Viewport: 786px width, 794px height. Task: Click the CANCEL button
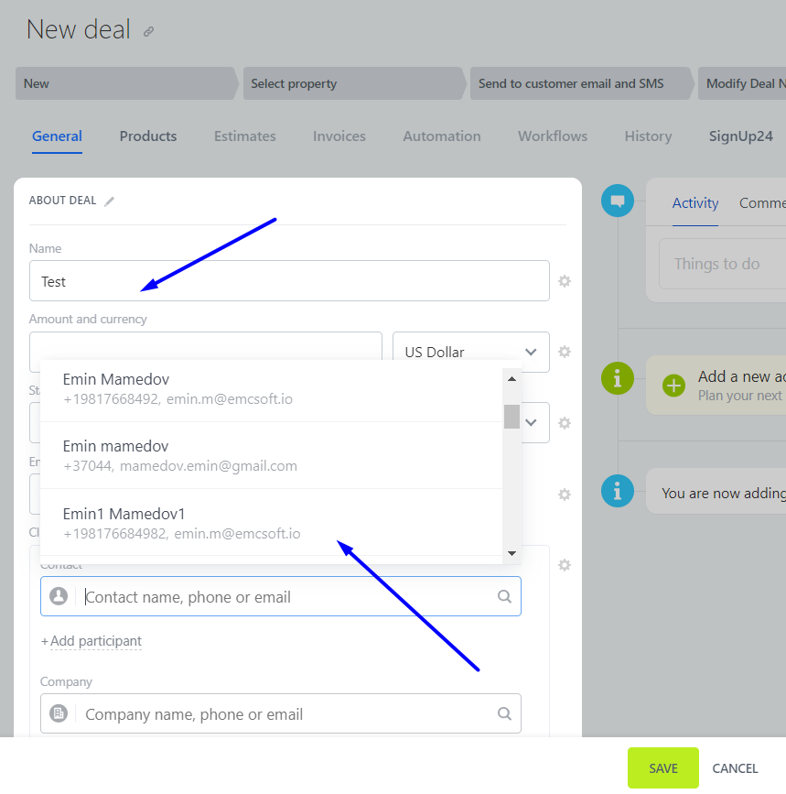[735, 768]
